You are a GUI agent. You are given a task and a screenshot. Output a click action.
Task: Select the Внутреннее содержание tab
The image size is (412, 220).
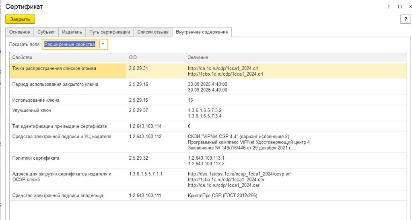click(202, 32)
